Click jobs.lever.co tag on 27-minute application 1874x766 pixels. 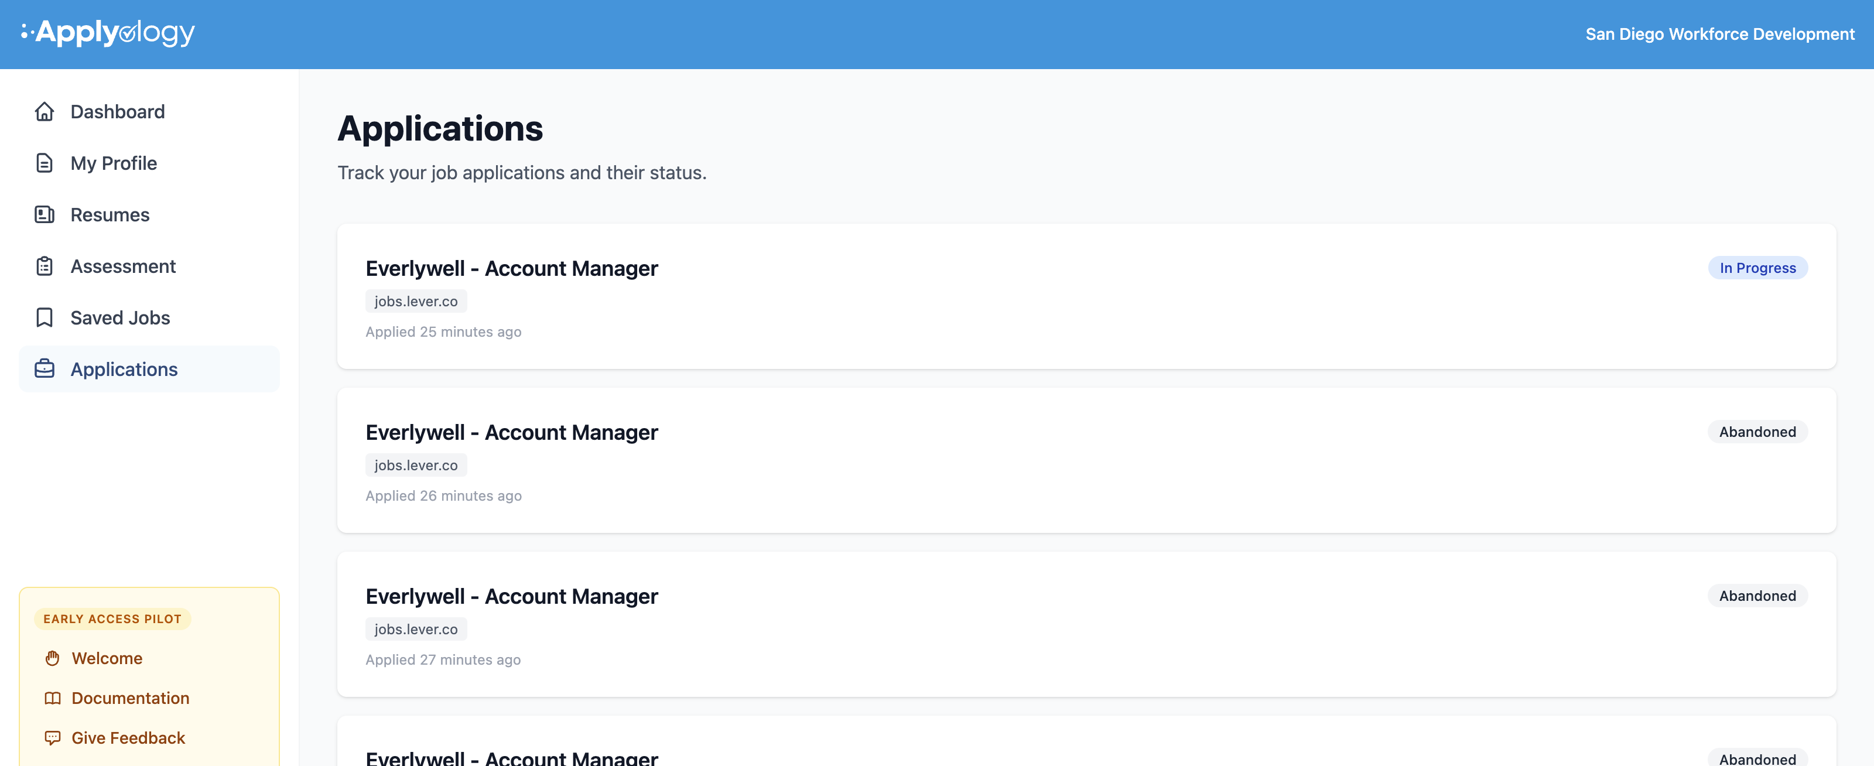coord(416,629)
